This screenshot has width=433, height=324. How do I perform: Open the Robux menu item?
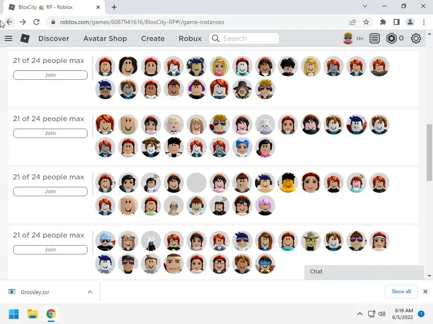click(190, 38)
